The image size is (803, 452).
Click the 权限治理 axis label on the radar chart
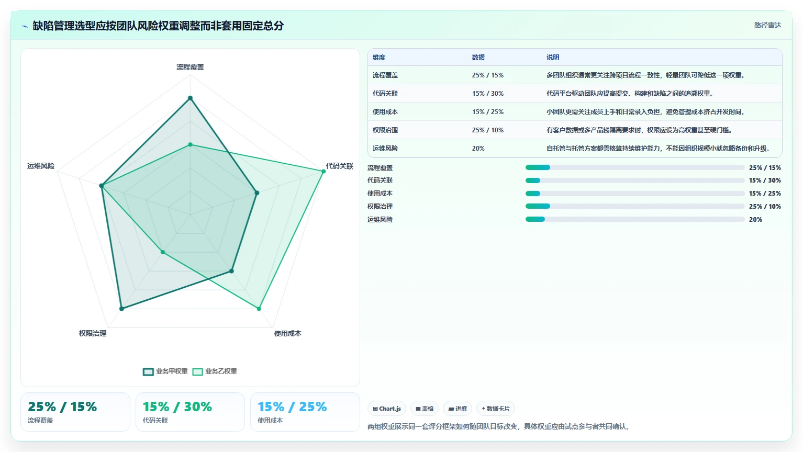pyautogui.click(x=93, y=333)
